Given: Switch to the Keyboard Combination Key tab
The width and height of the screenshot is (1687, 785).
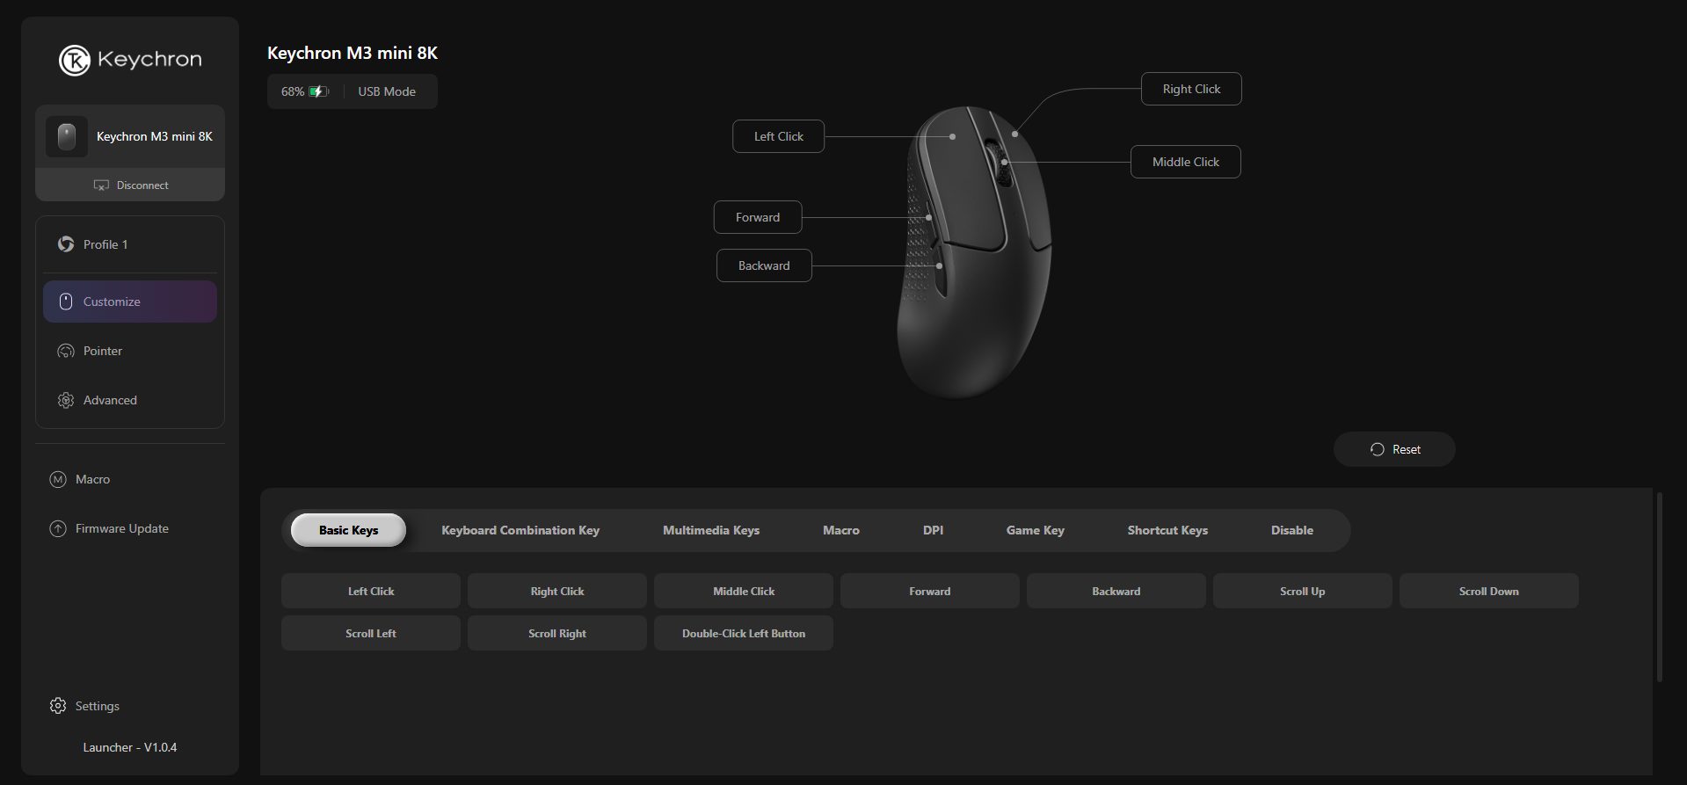Looking at the screenshot, I should [x=520, y=530].
